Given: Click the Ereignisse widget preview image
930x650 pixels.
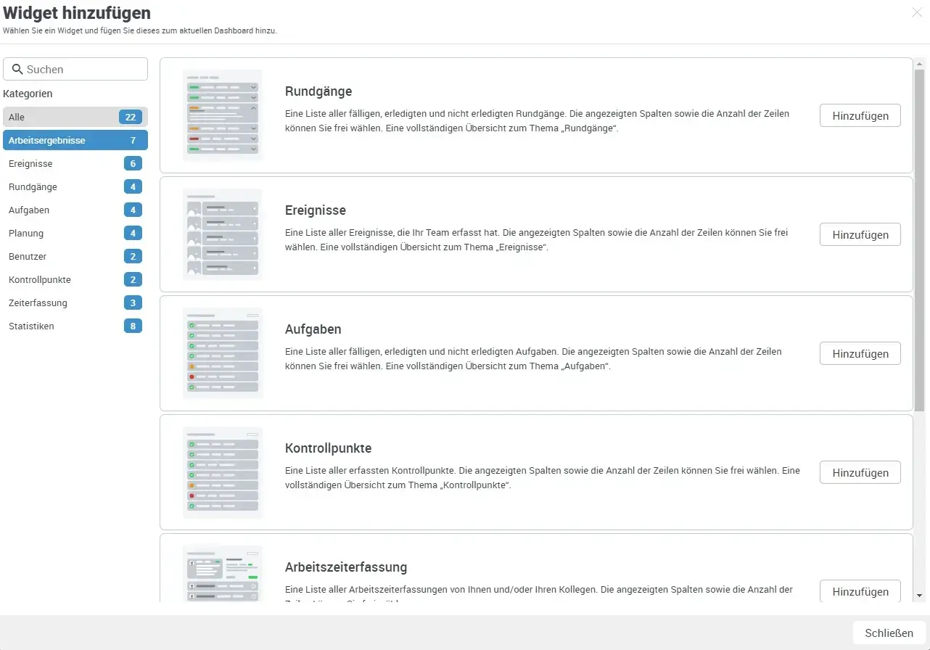Looking at the screenshot, I should 223,234.
